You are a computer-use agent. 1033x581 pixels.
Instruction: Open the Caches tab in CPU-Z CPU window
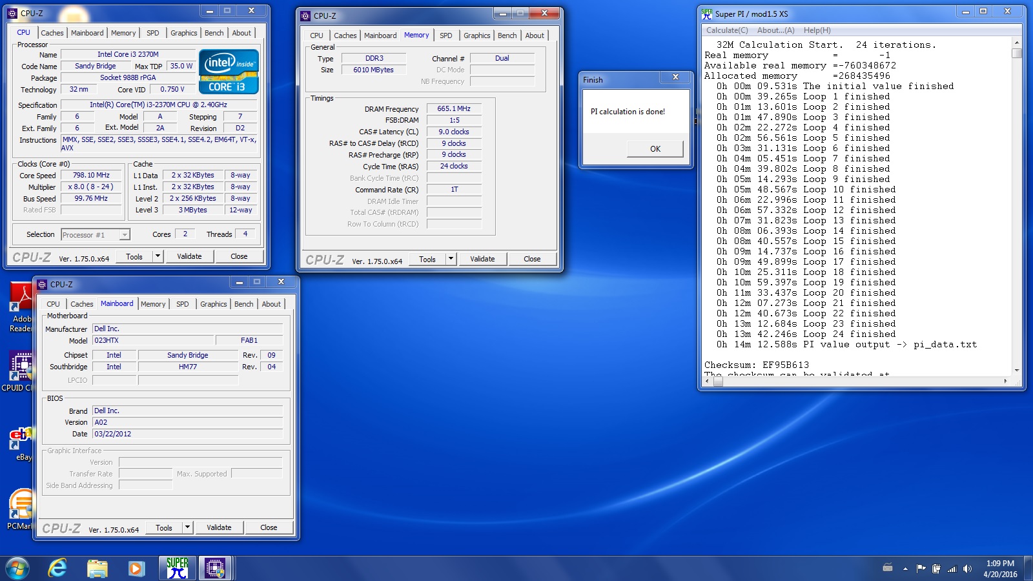click(x=52, y=33)
